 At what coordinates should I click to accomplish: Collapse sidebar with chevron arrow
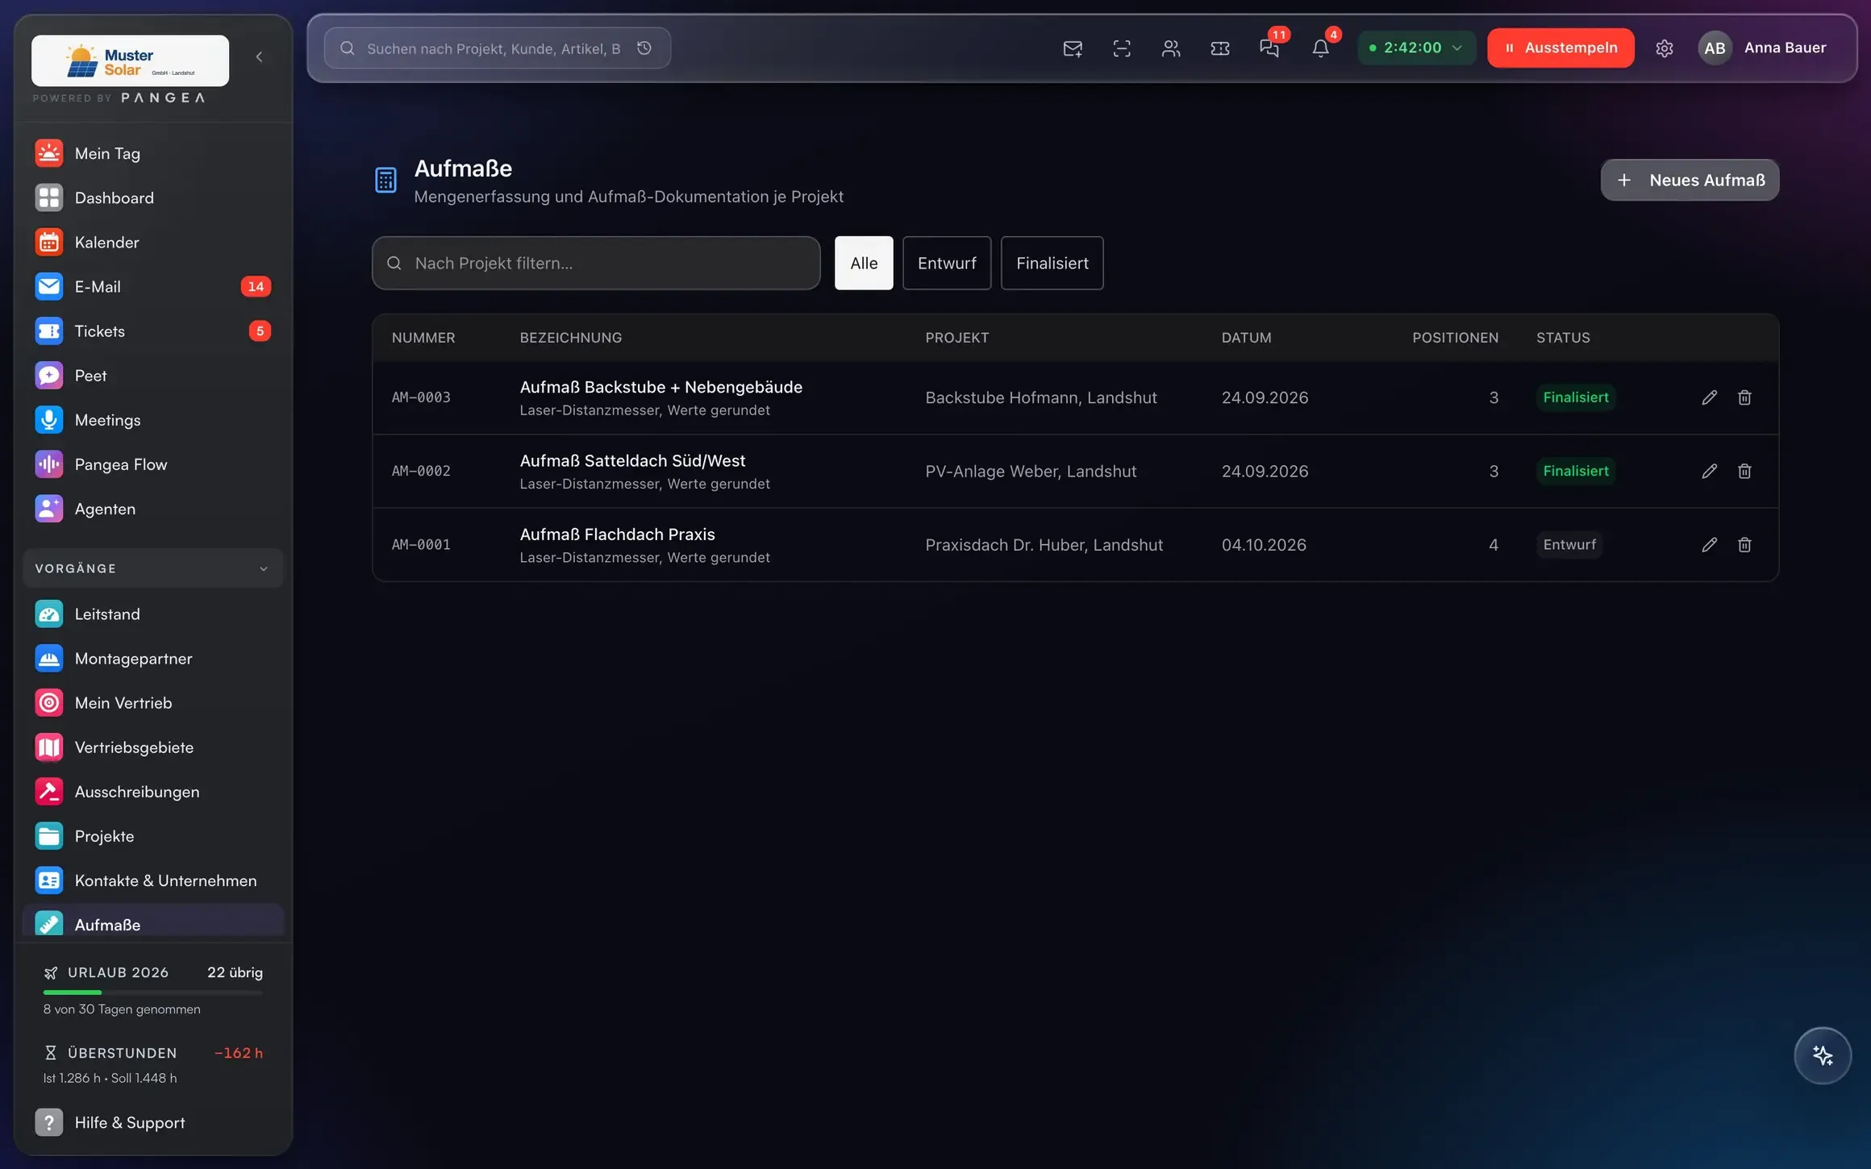pyautogui.click(x=259, y=56)
